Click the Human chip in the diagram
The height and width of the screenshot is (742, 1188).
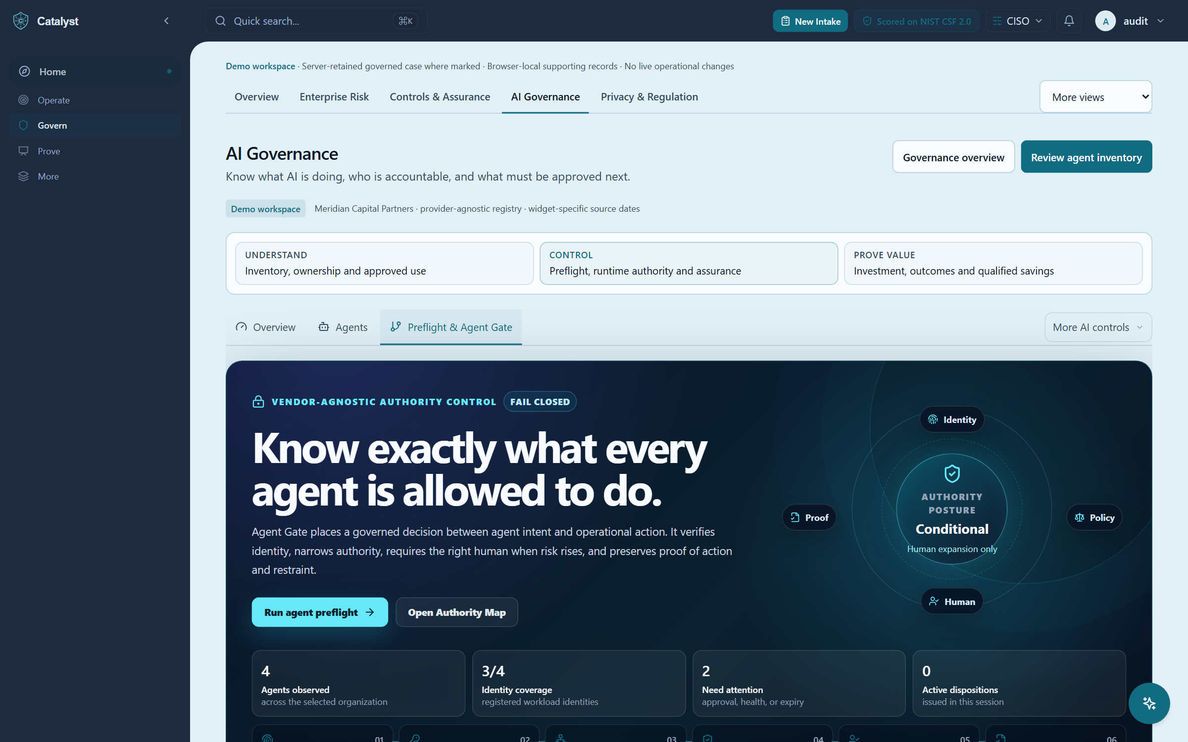[952, 602]
